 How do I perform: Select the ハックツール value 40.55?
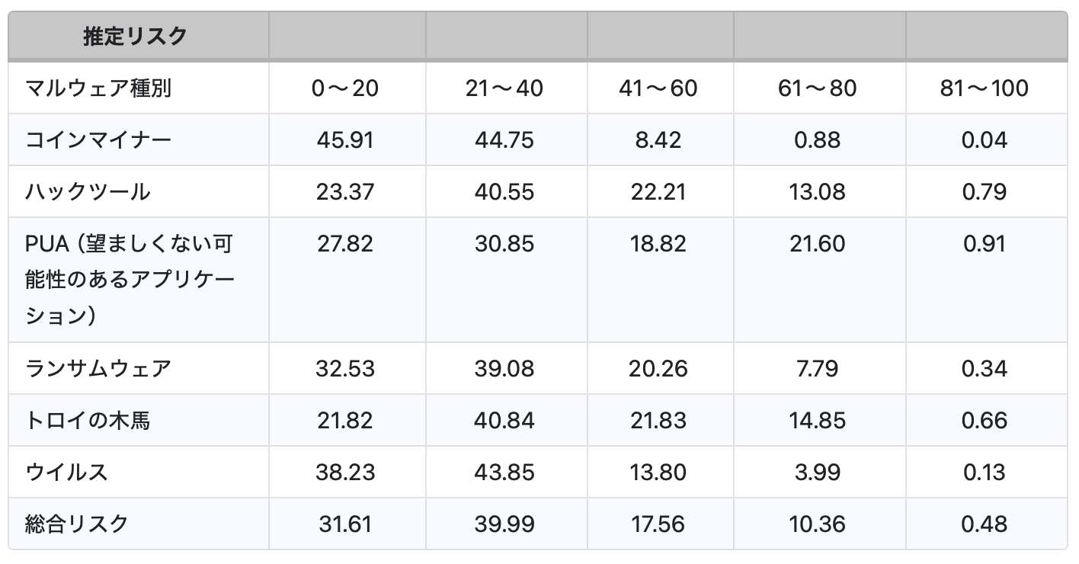[504, 191]
